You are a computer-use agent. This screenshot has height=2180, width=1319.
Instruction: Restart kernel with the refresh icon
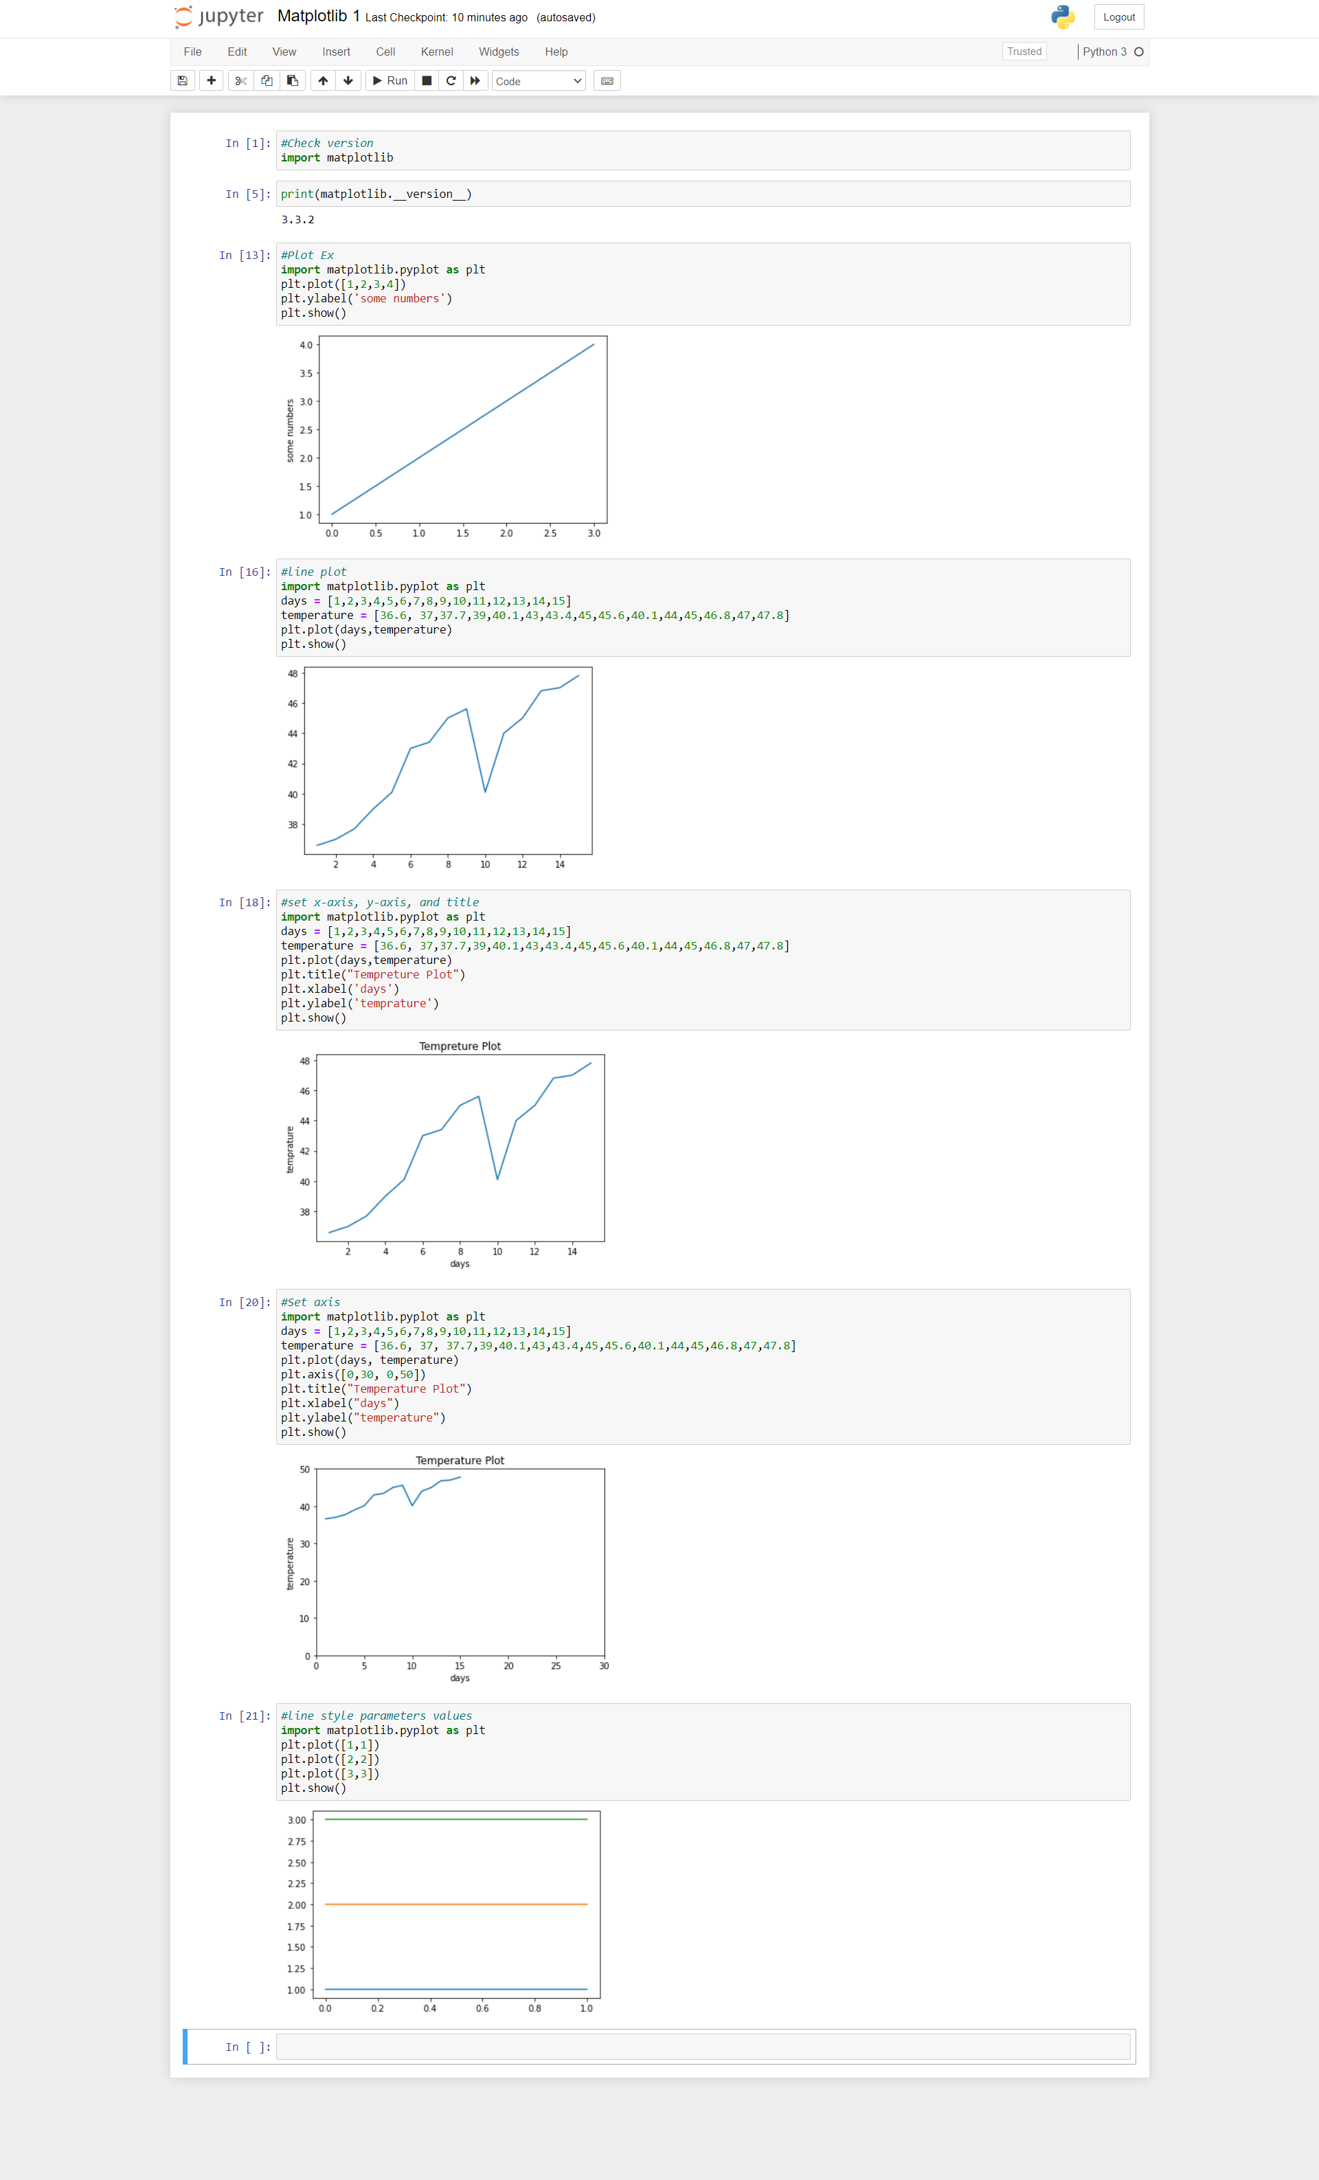(x=450, y=80)
